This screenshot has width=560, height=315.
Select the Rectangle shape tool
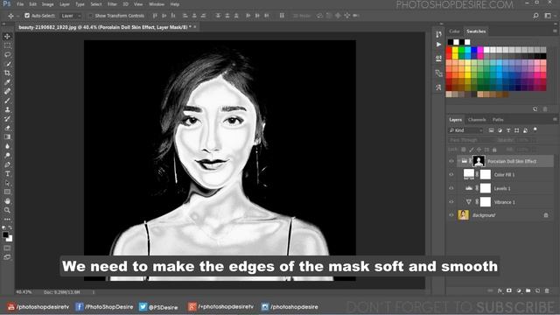click(x=7, y=192)
